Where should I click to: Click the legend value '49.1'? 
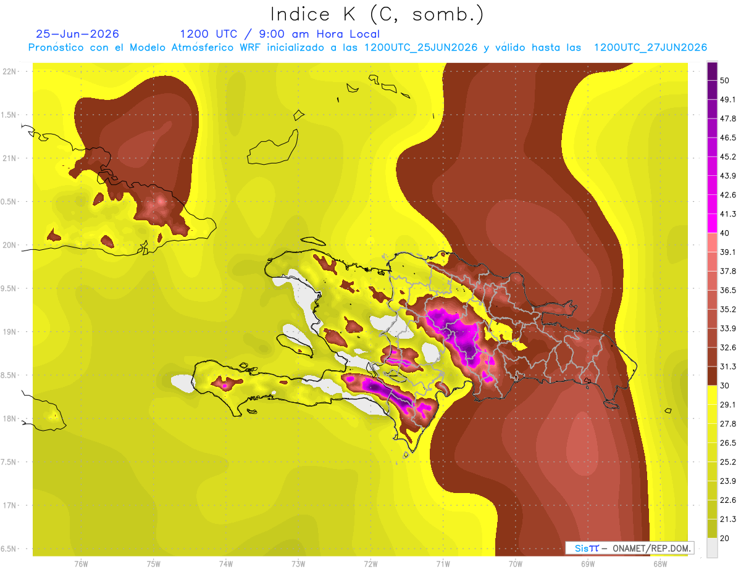coord(727,99)
